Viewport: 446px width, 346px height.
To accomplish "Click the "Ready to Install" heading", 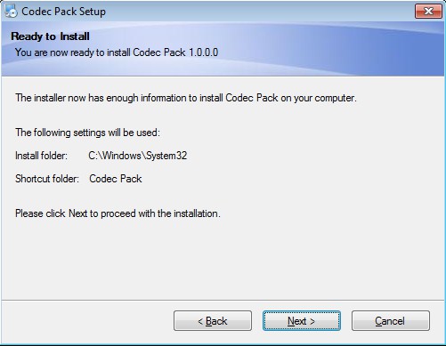I will 50,36.
